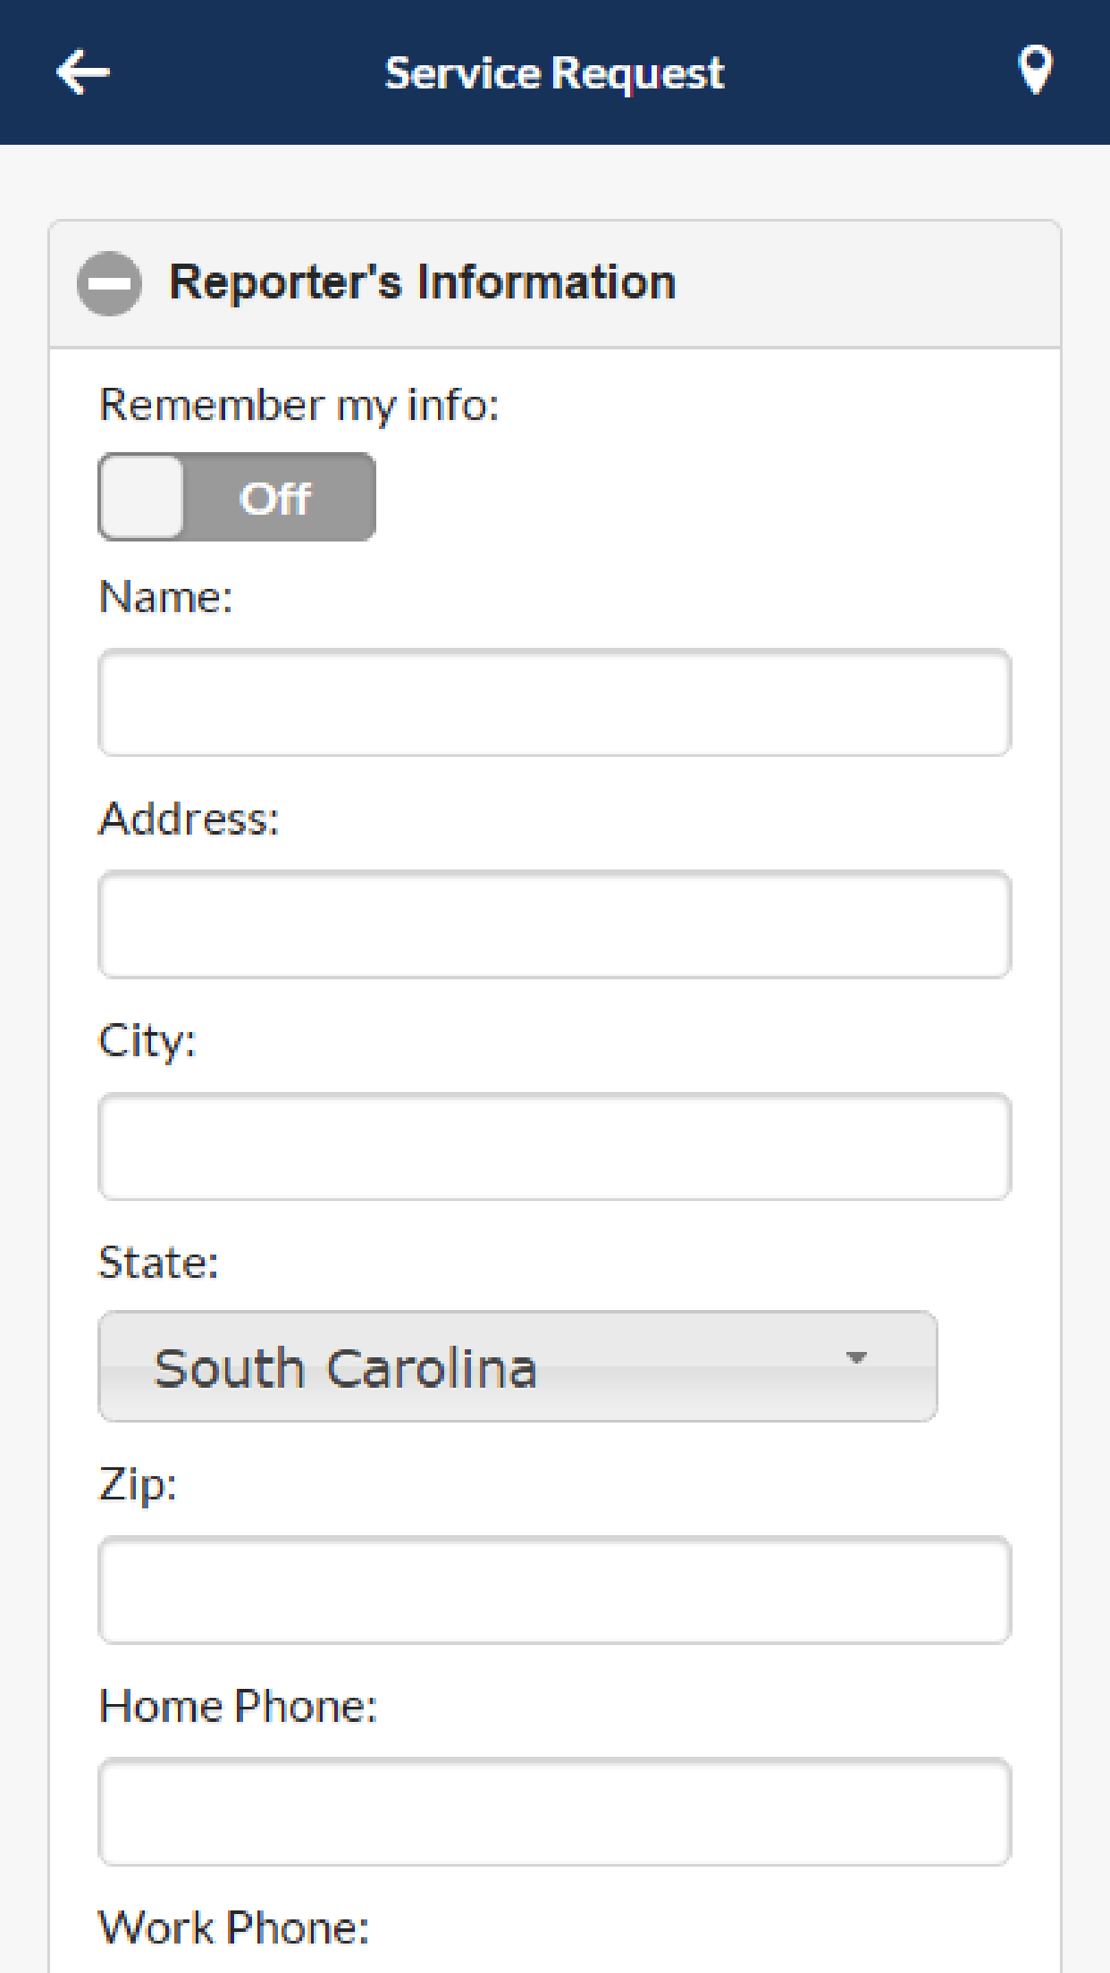Toggle the Remember my info switch

(237, 497)
